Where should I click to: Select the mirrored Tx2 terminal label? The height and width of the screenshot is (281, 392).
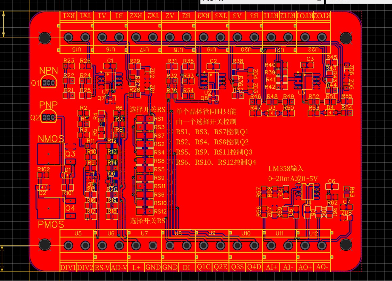pos(153,16)
